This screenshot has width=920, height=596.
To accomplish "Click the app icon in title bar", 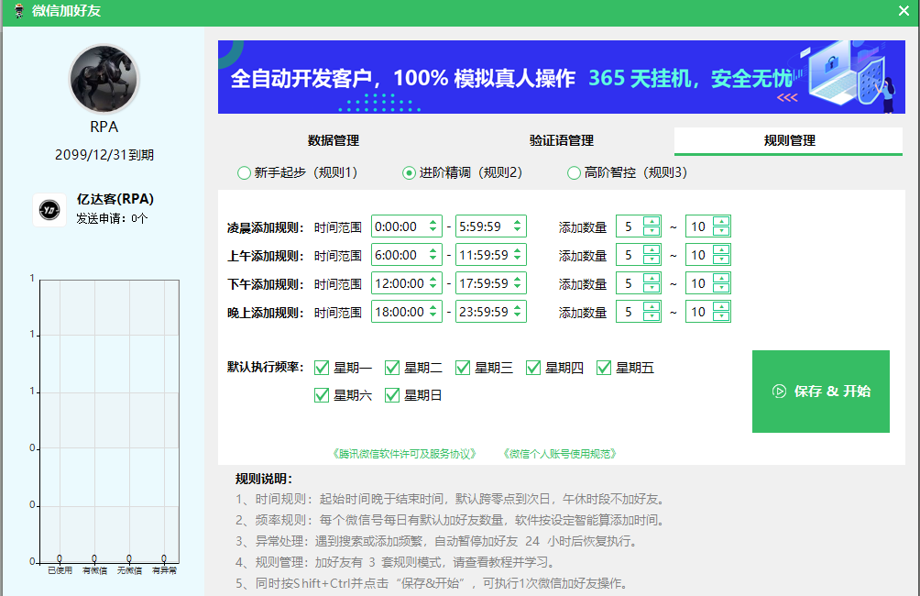I will [x=18, y=11].
